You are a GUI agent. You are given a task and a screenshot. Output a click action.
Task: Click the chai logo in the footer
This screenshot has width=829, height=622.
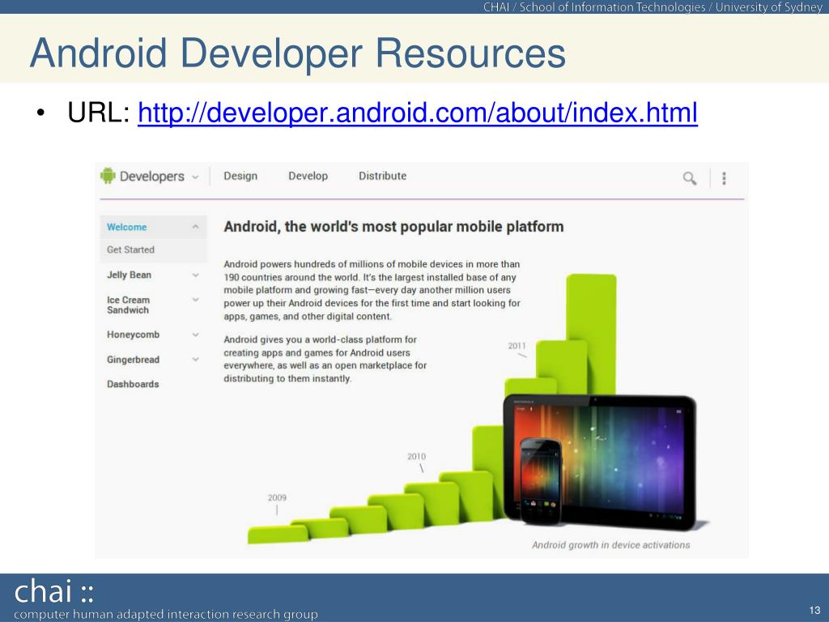53,591
